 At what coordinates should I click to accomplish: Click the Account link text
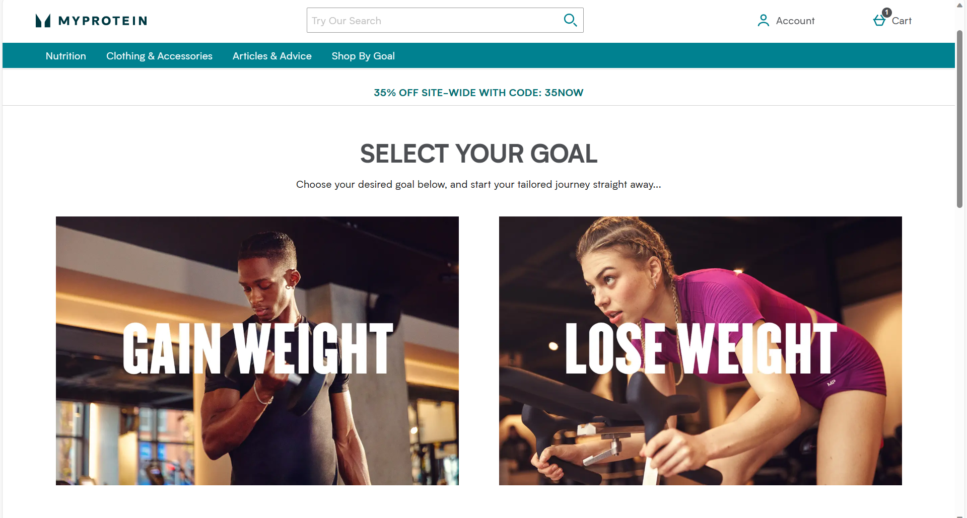coord(795,21)
